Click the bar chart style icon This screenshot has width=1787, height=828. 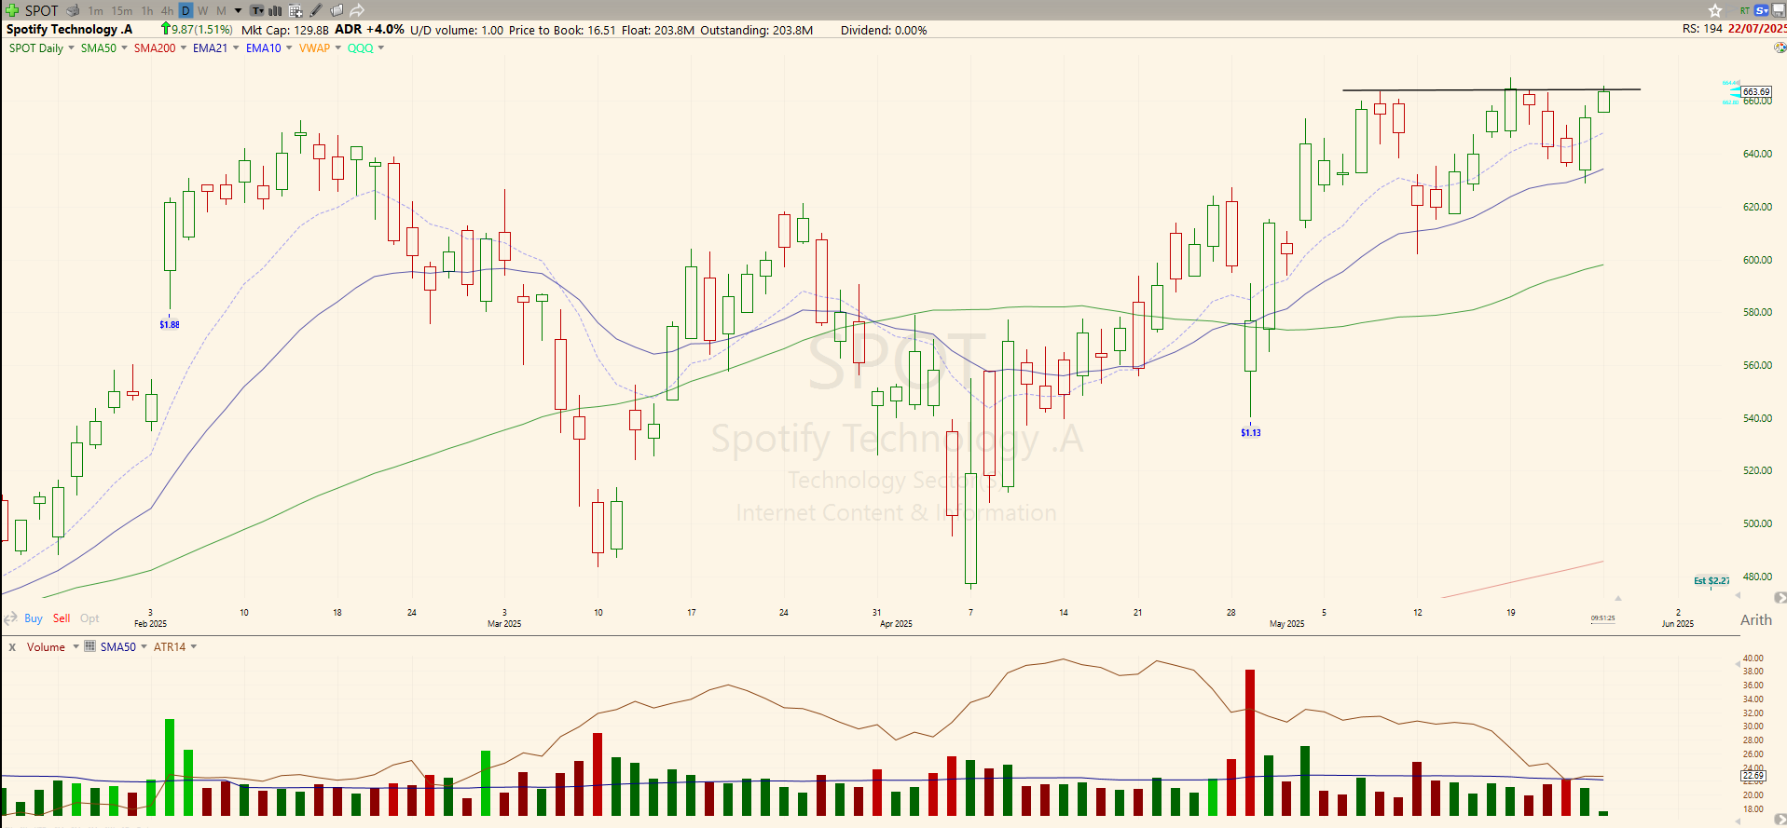[275, 11]
